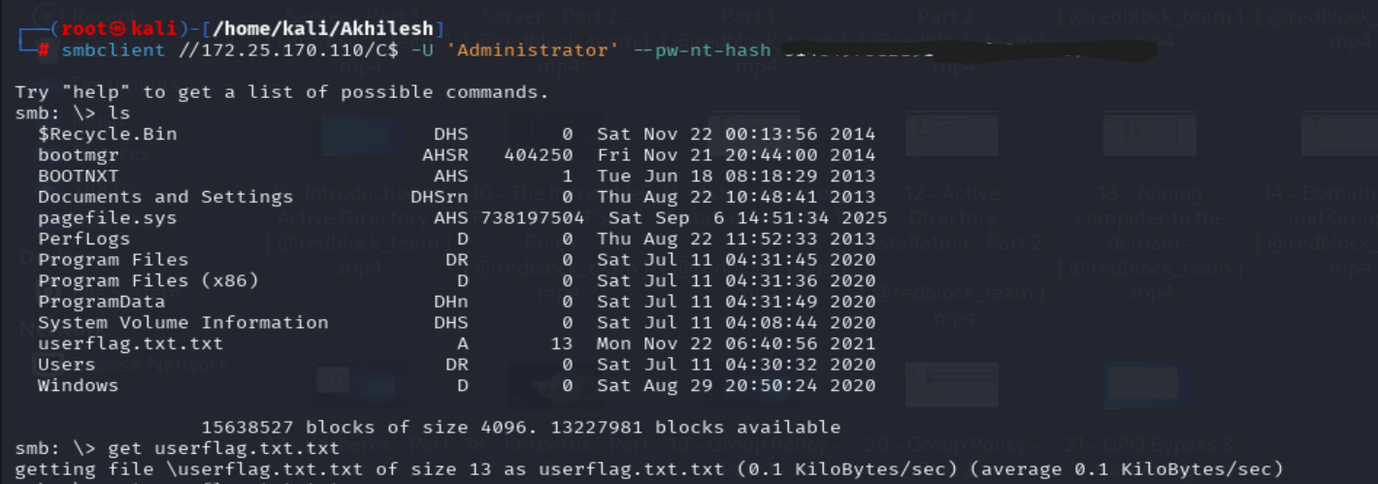Image resolution: width=1378 pixels, height=484 pixels.
Task: Click the 'Try "help"' hint line
Action: tap(281, 92)
